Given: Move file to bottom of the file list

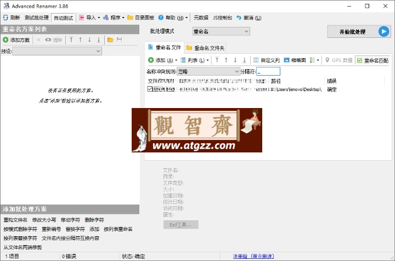Looking at the screenshot, I should pyautogui.click(x=244, y=60).
